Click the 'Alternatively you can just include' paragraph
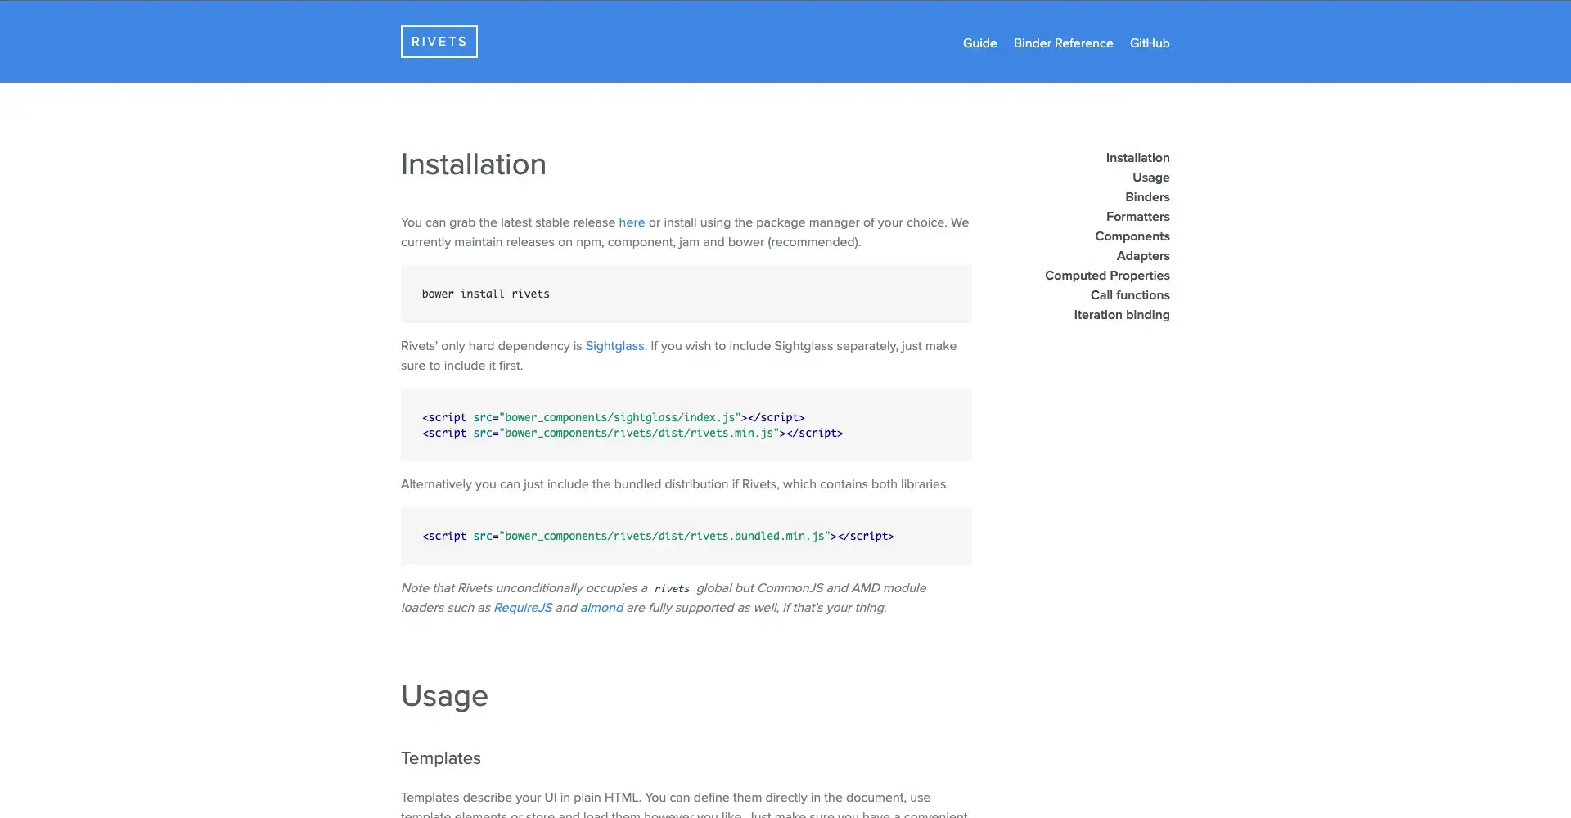 coord(675,484)
